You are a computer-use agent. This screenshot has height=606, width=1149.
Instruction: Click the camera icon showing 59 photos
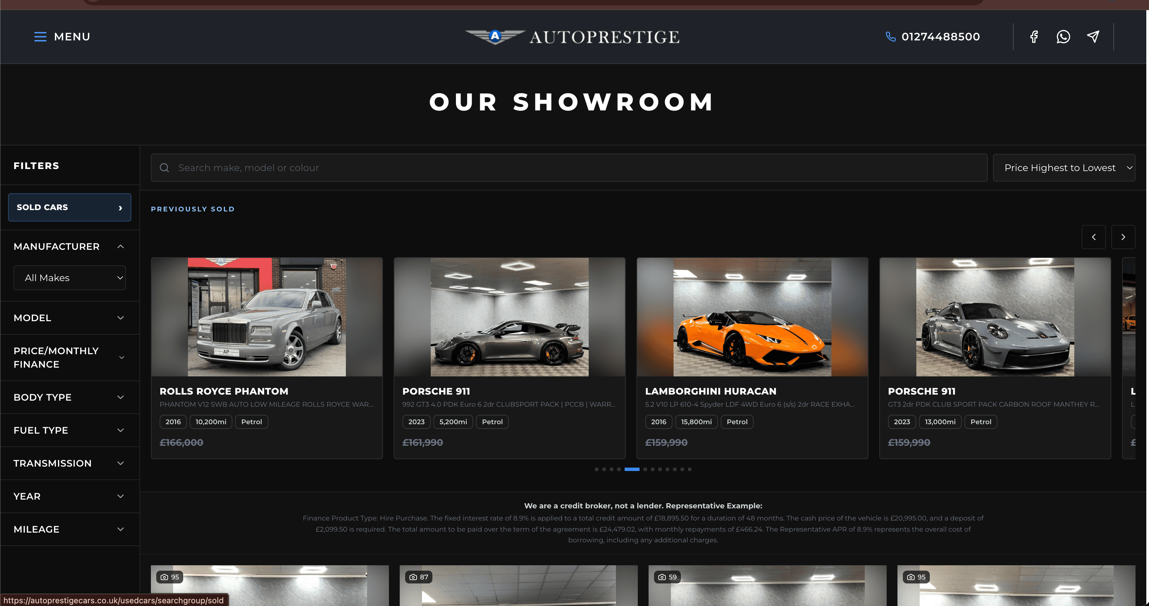[x=662, y=577]
